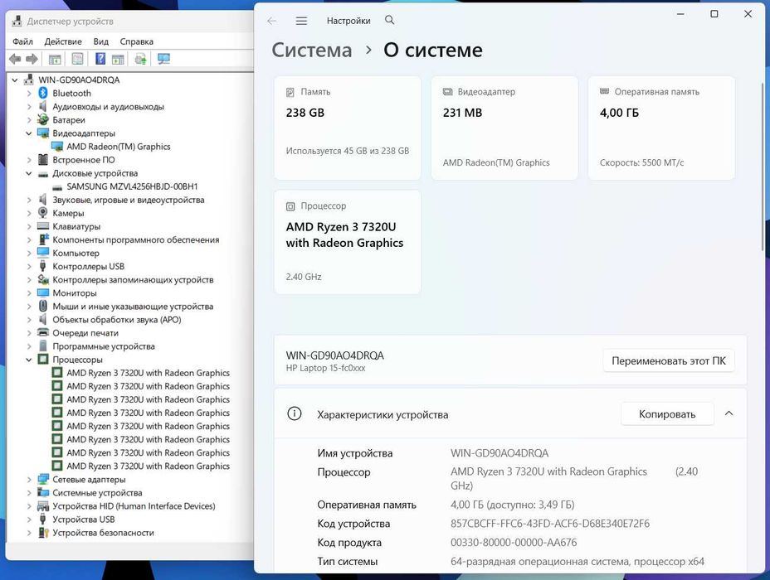Click the Скорость: 5500 МТ/с text
Screen dimensions: 770x580
pyautogui.click(x=641, y=162)
